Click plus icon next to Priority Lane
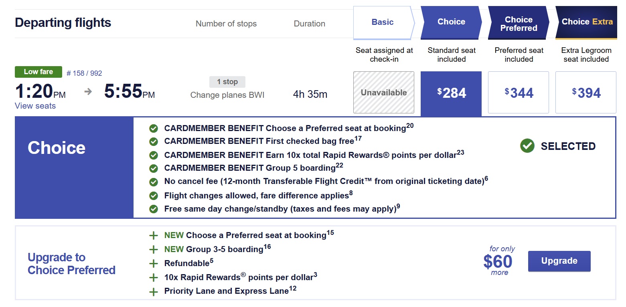 [x=153, y=292]
